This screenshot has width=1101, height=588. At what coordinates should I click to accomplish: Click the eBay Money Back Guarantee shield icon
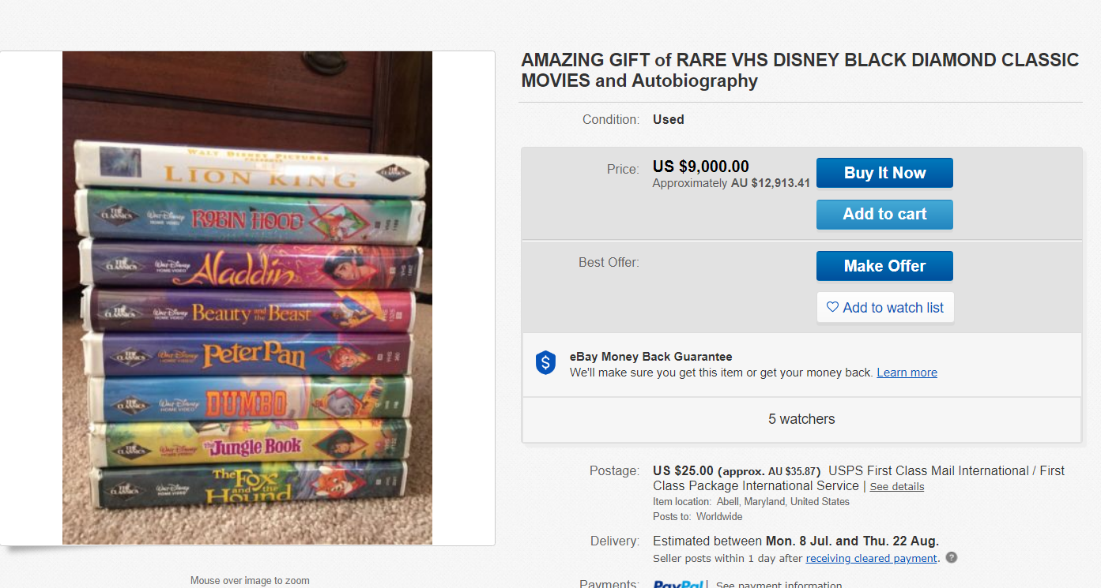click(545, 363)
